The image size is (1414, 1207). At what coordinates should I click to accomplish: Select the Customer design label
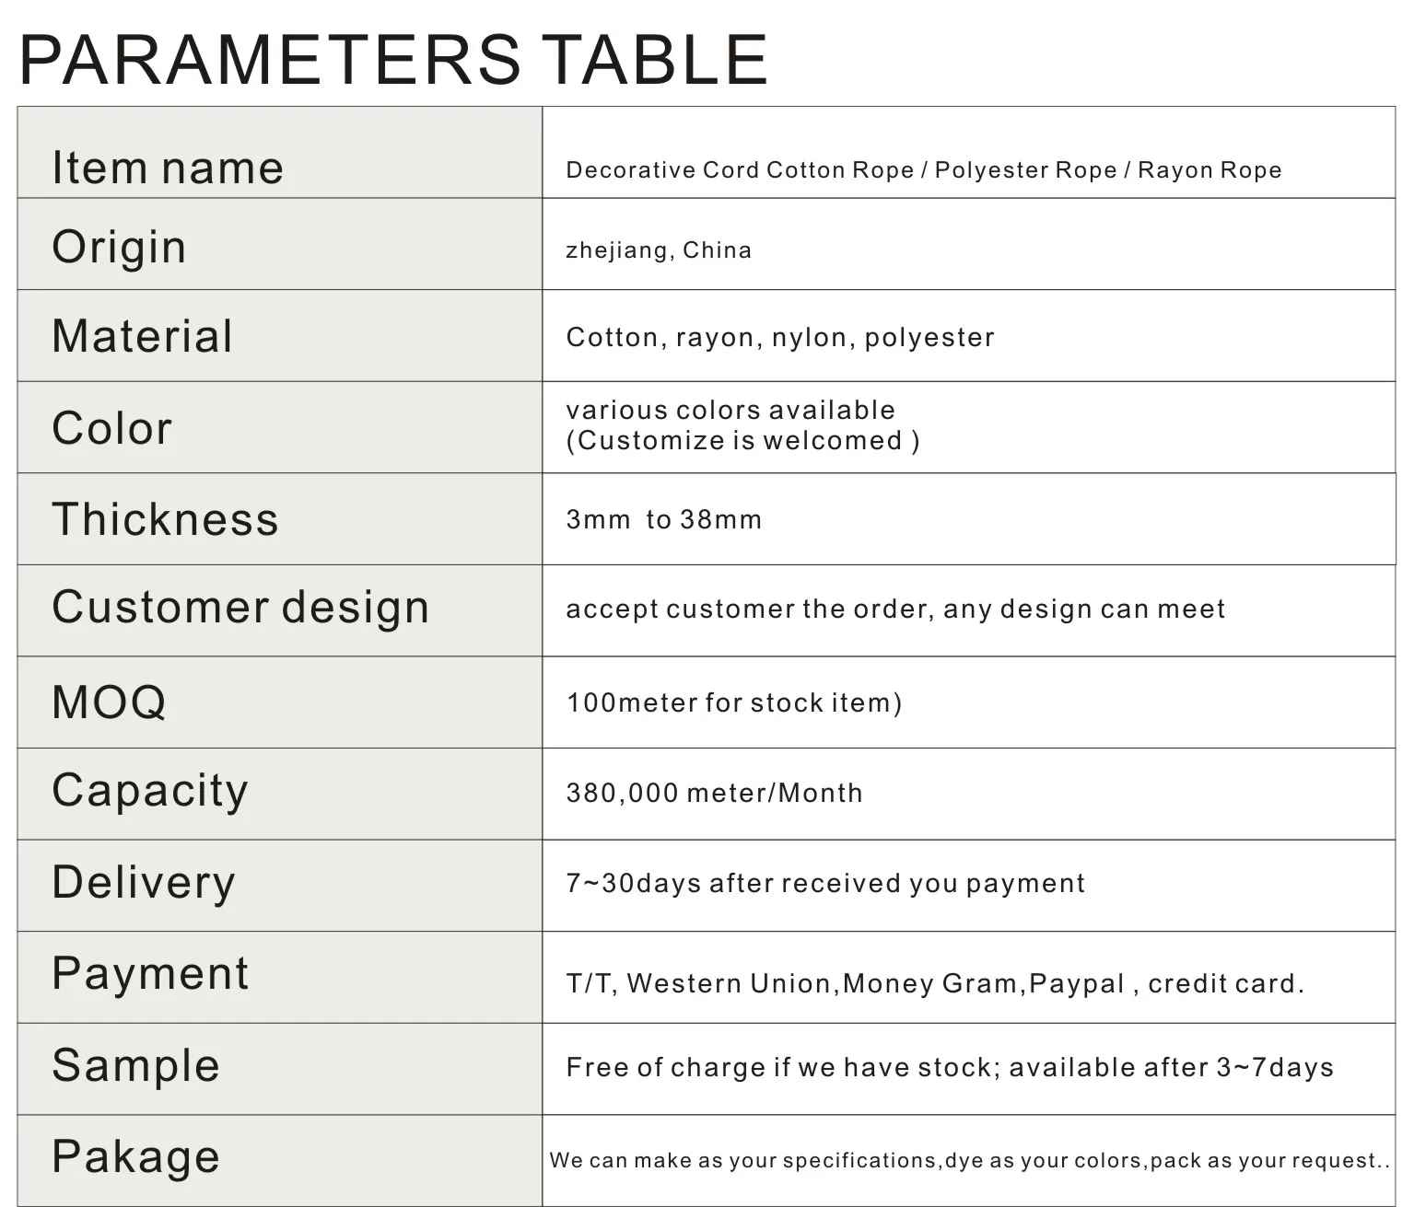pyautogui.click(x=240, y=608)
